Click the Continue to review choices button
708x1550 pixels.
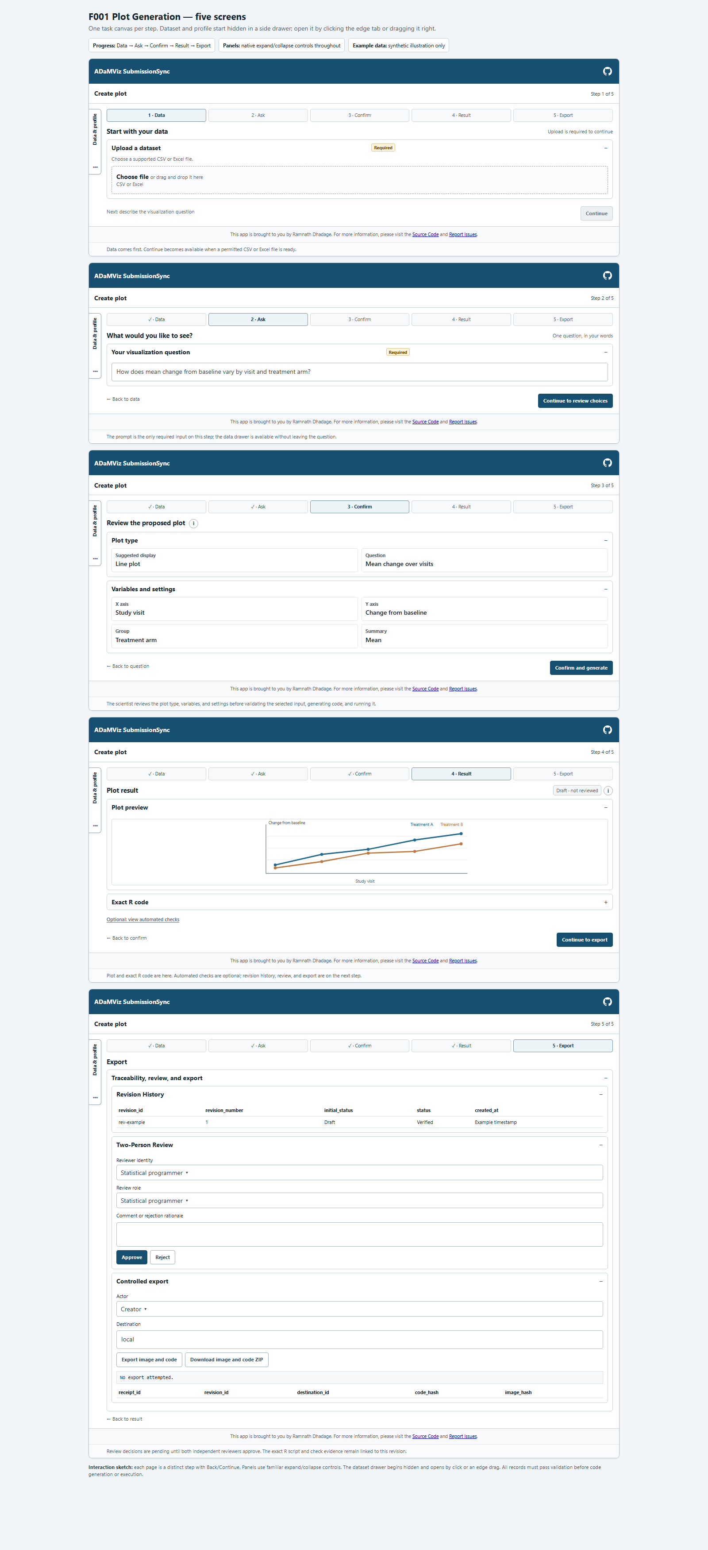click(575, 401)
